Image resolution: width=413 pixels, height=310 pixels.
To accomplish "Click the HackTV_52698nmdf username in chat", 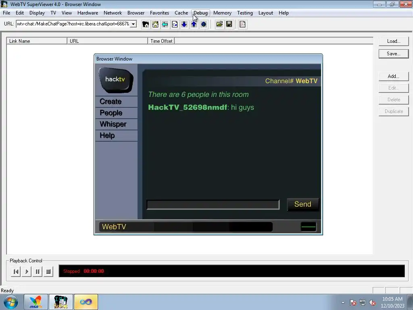I will (x=188, y=107).
